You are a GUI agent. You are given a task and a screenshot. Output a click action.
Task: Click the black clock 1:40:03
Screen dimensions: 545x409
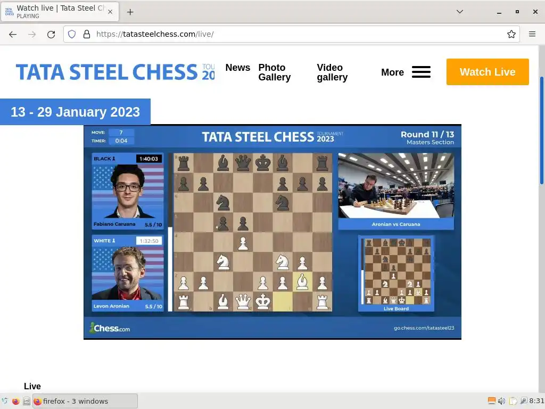(x=149, y=159)
